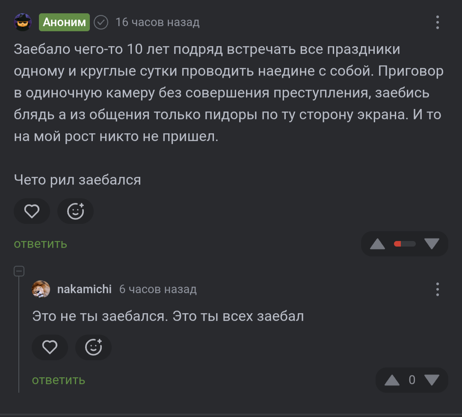
Task: Like the anonymous comment with the heart
Action: click(x=32, y=211)
